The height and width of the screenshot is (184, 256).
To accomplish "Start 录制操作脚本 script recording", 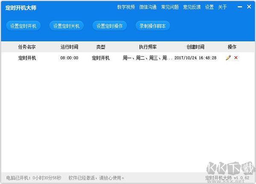I will [x=152, y=26].
